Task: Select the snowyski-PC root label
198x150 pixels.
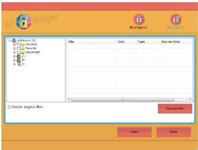Action: [27, 40]
